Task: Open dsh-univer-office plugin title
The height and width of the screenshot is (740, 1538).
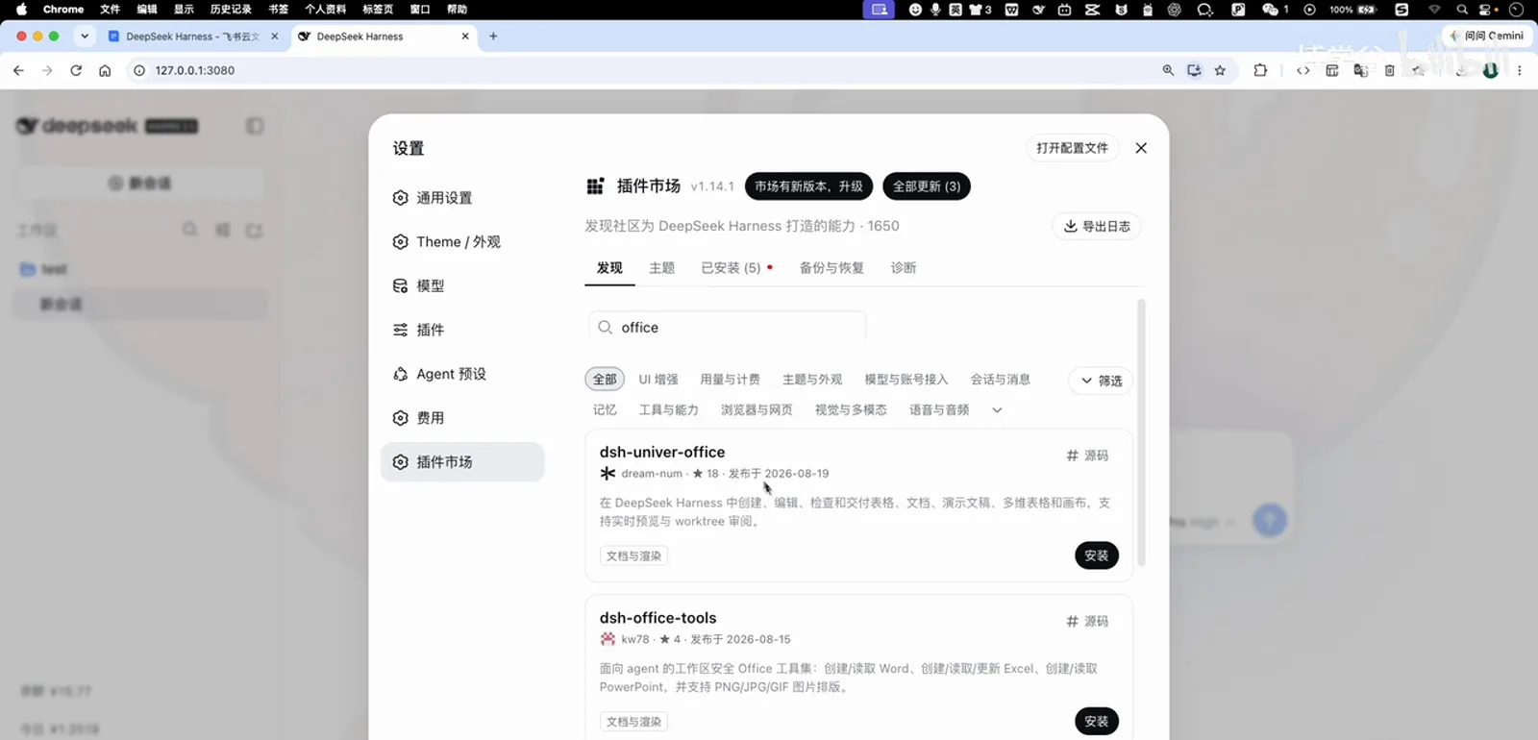Action: click(662, 453)
